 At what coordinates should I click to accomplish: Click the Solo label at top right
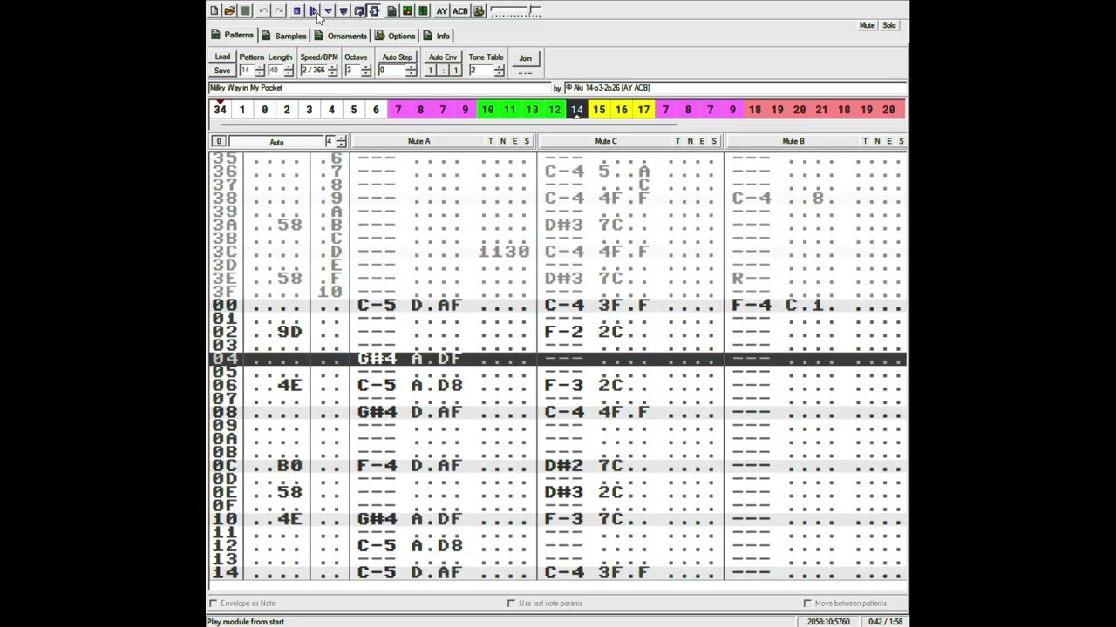pyautogui.click(x=888, y=25)
